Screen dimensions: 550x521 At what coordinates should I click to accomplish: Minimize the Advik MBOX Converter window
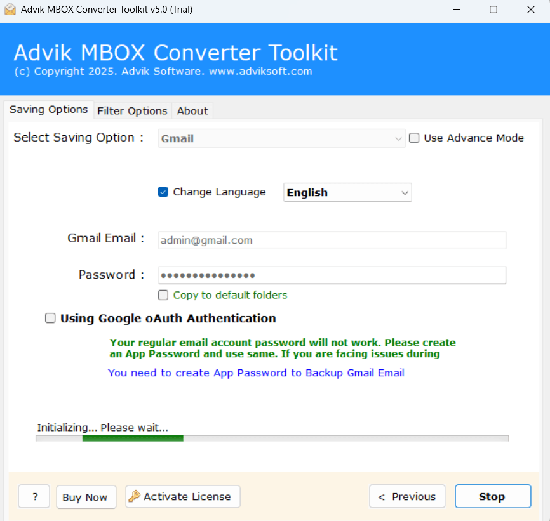pyautogui.click(x=457, y=10)
